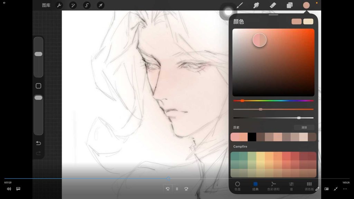Switch to the 色彩调和 harmony tab
Image resolution: width=354 pixels, height=199 pixels.
(273, 186)
